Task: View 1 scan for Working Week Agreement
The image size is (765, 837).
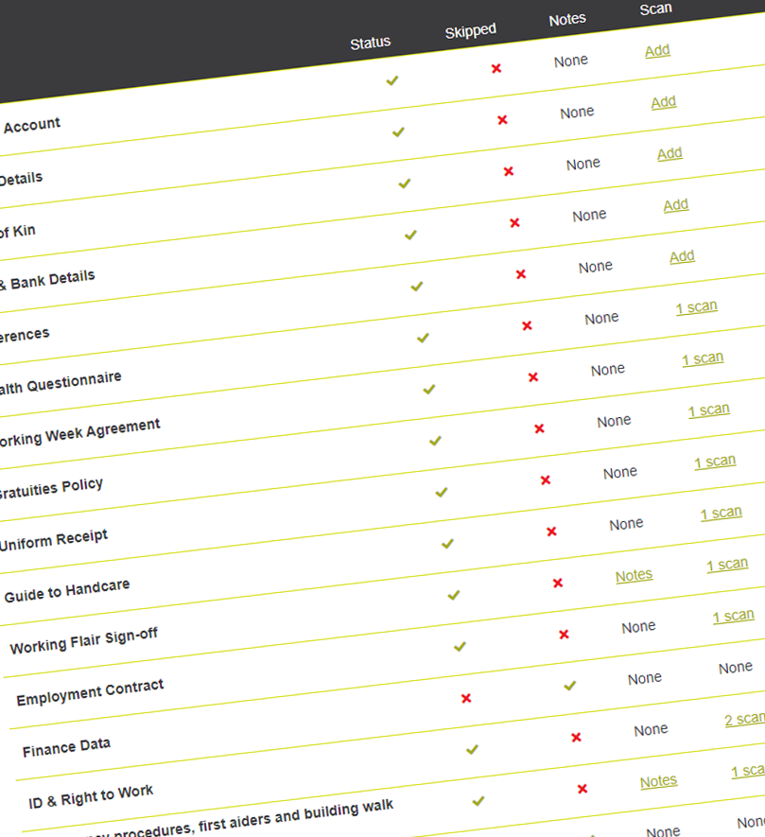Action: click(703, 358)
